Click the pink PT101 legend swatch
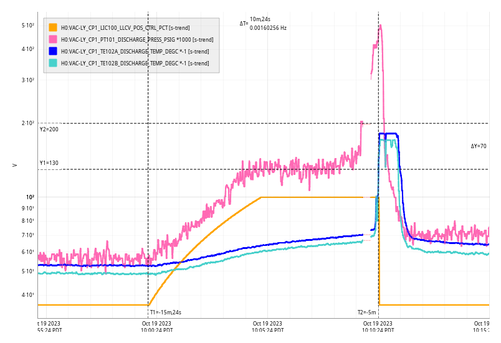The image size is (501, 343). [53, 39]
